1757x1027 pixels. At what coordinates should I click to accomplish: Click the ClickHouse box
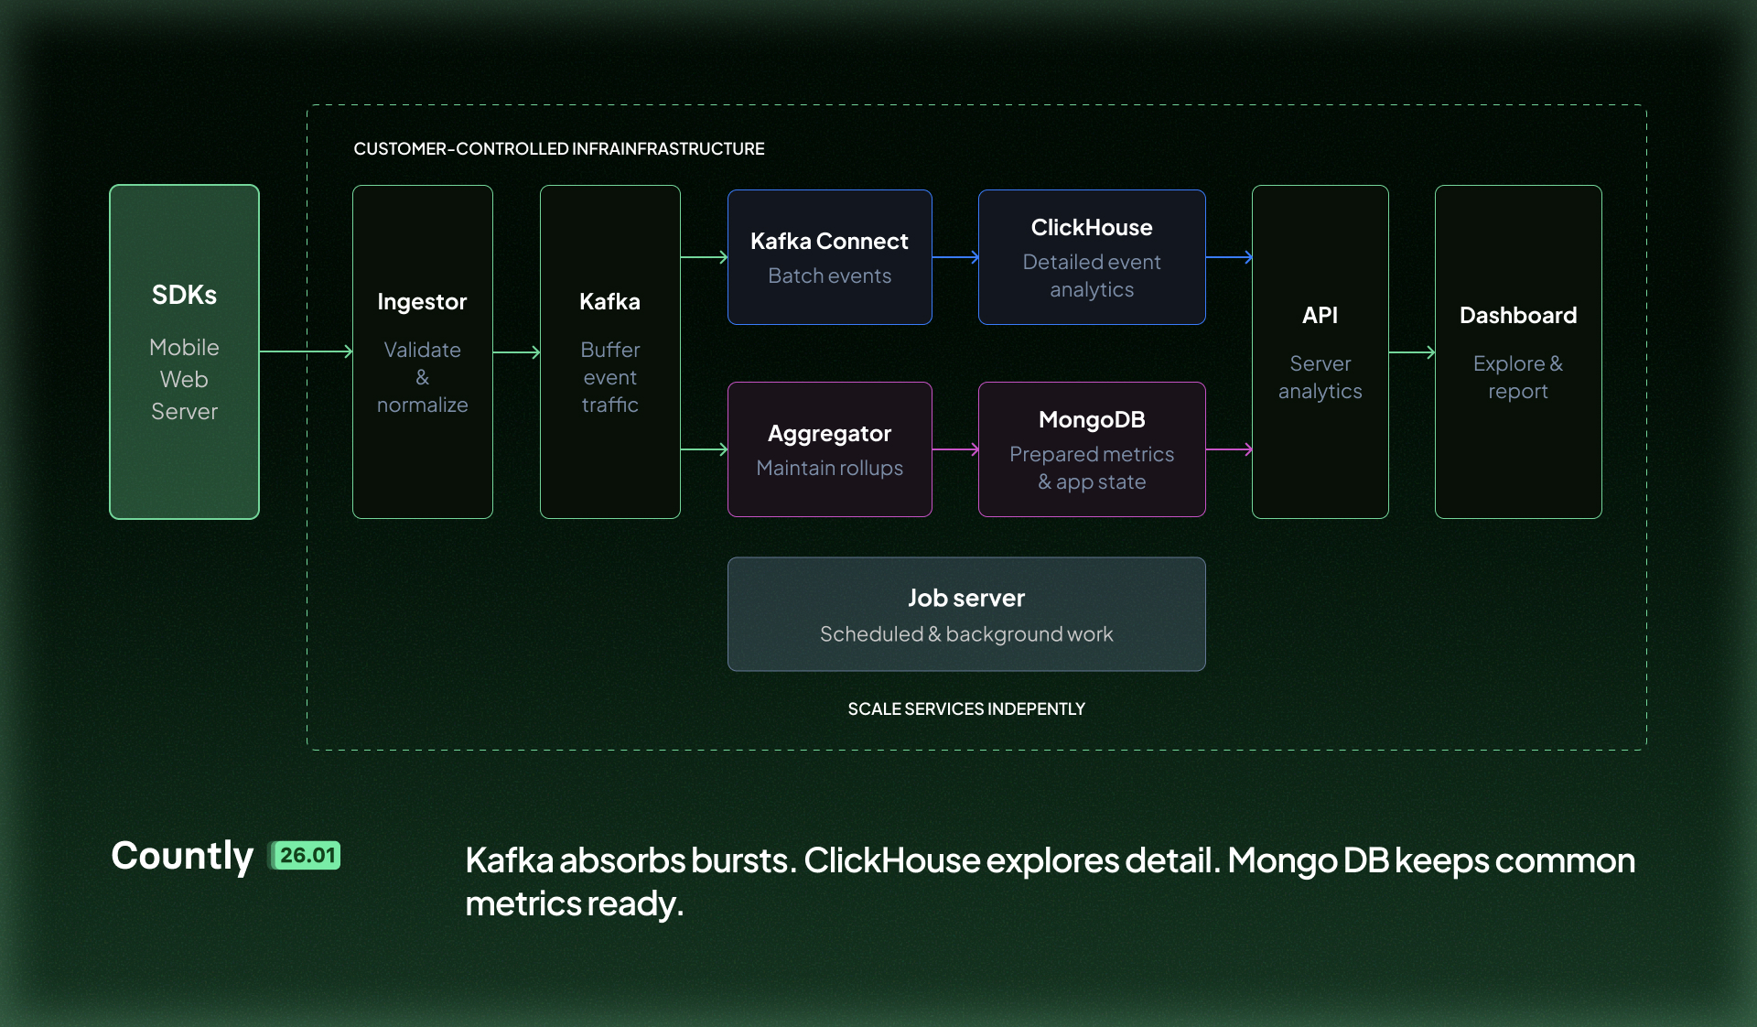(1092, 257)
